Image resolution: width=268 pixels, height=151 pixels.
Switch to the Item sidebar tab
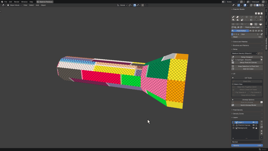click(266, 11)
